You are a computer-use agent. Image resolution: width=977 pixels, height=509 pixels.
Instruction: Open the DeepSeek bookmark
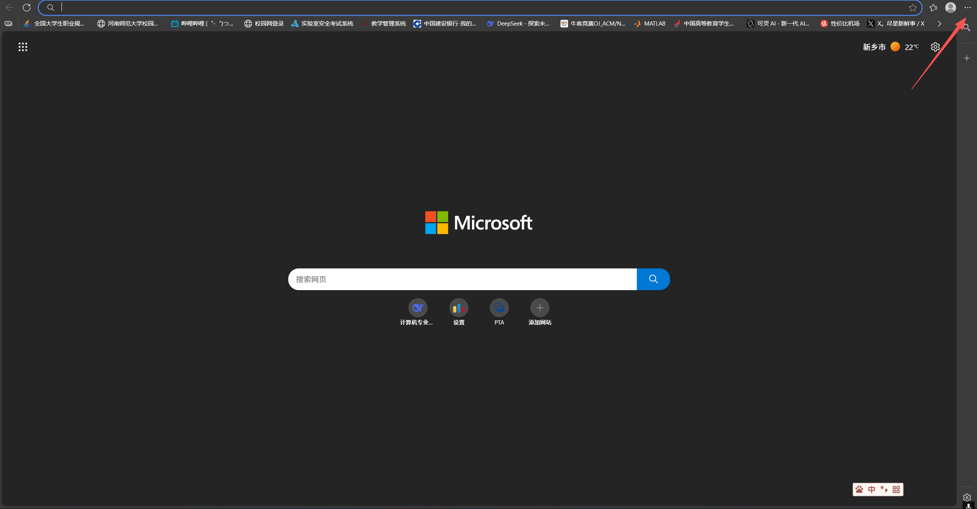pos(518,24)
